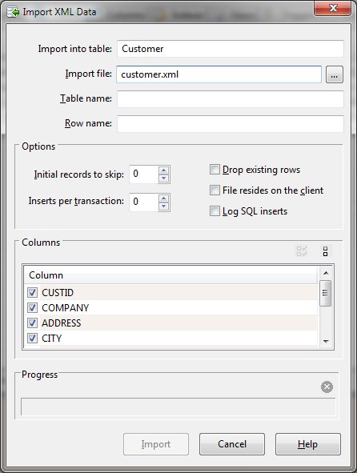The image size is (357, 473).
Task: Click the column list scroll down arrow
Action: click(326, 342)
